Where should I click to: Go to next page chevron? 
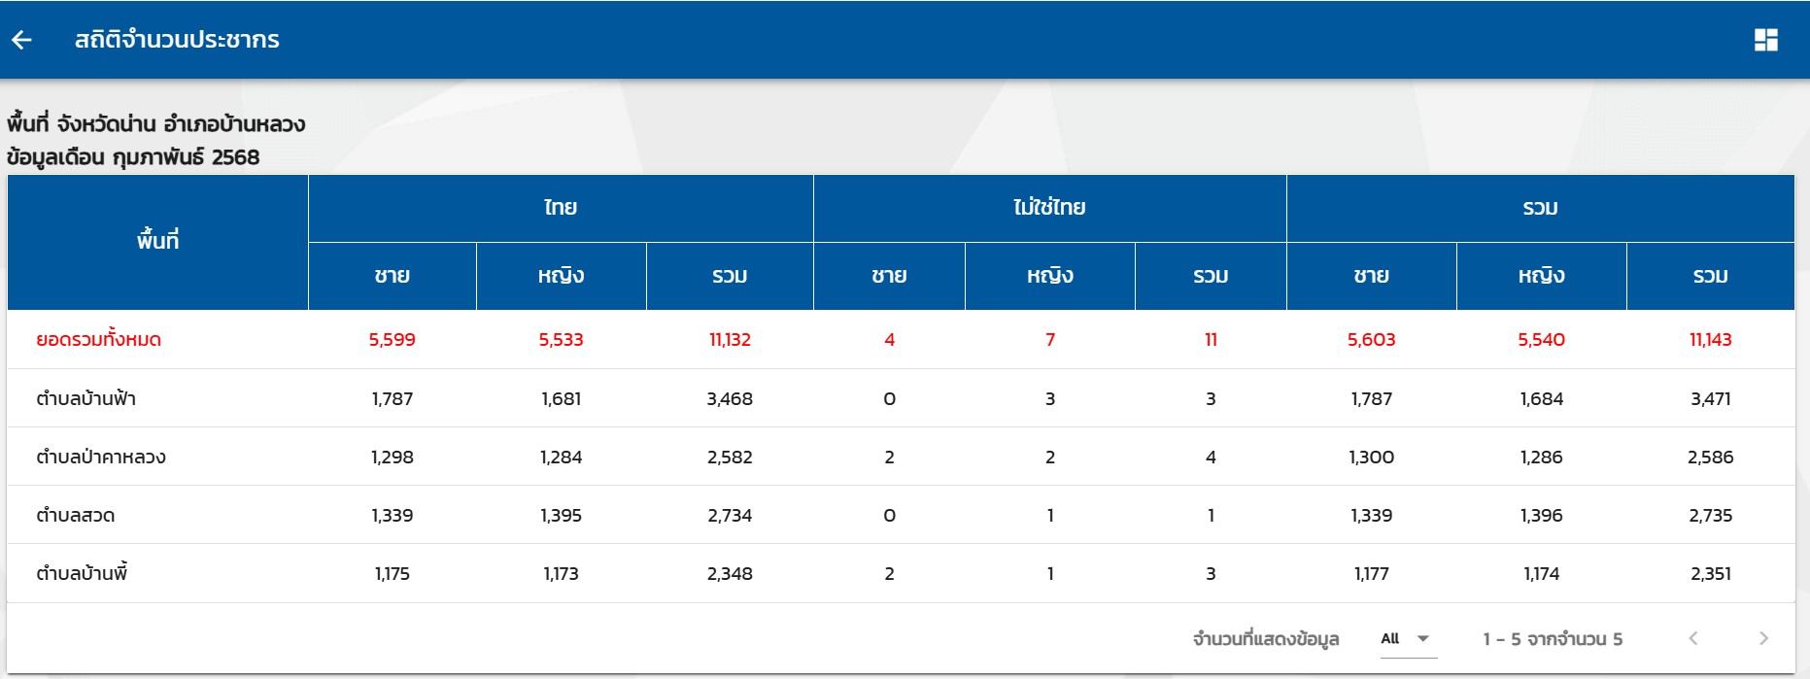1763,638
